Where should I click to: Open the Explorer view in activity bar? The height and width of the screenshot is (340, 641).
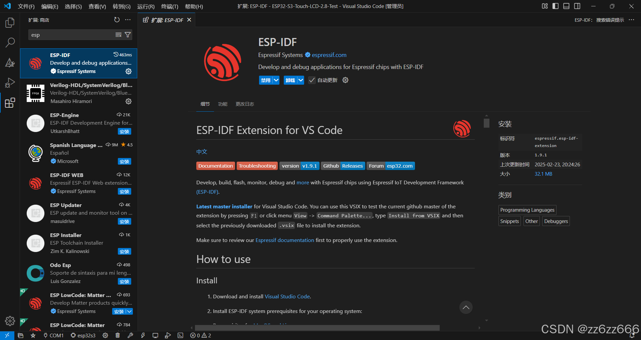[10, 23]
